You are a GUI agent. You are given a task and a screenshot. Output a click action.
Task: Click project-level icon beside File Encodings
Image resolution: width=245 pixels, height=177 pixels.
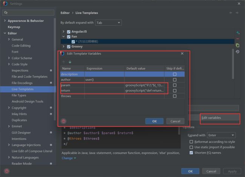point(51,83)
